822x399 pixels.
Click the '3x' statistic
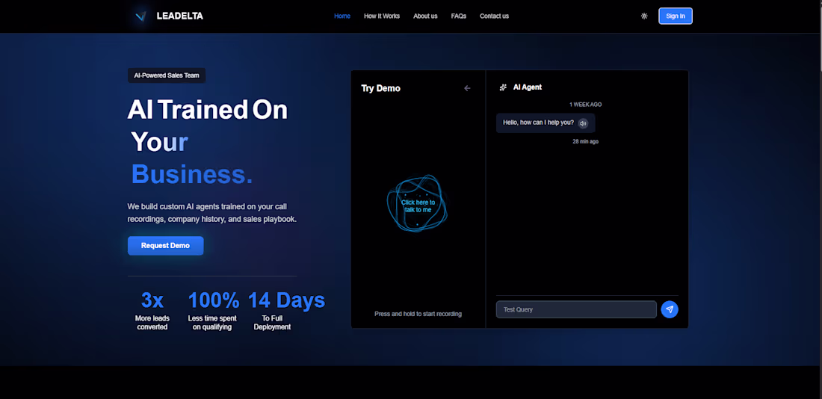(x=152, y=300)
